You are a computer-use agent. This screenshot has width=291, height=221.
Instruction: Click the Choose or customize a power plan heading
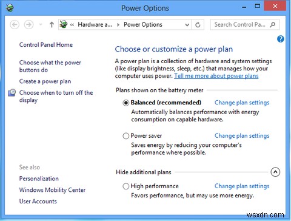click(x=174, y=49)
